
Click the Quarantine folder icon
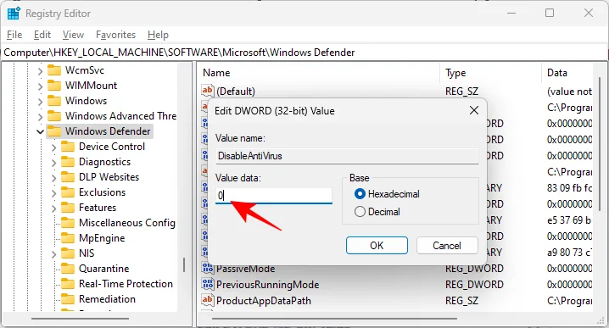tap(68, 269)
